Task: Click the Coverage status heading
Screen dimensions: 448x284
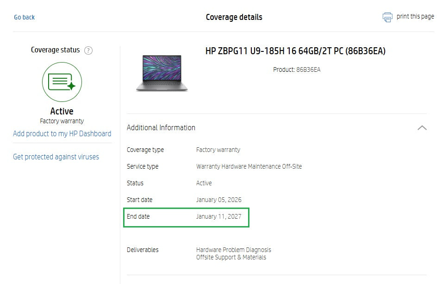Action: pos(55,50)
